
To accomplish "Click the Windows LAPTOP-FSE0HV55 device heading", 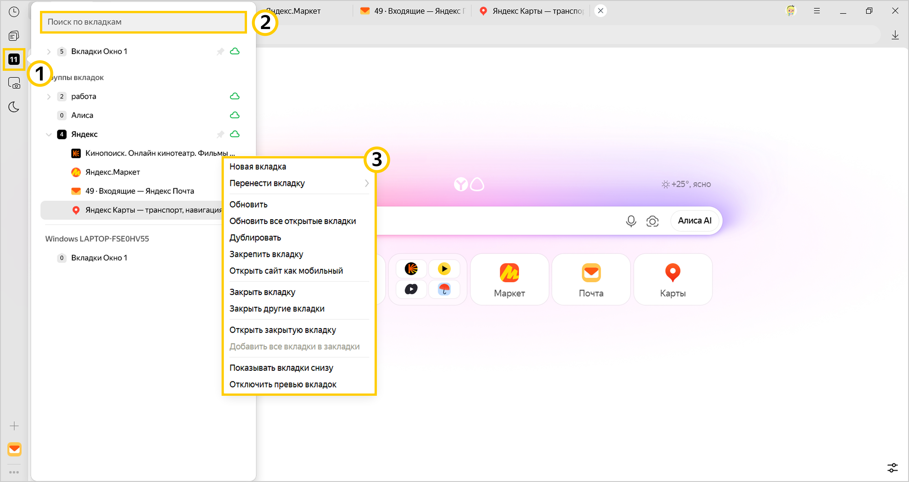I will tap(97, 239).
